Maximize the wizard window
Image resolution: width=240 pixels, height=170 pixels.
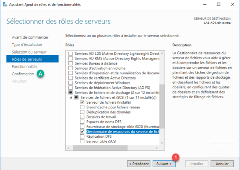pyautogui.click(x=219, y=4)
